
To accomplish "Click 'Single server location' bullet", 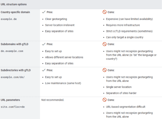I will [119, 87].
